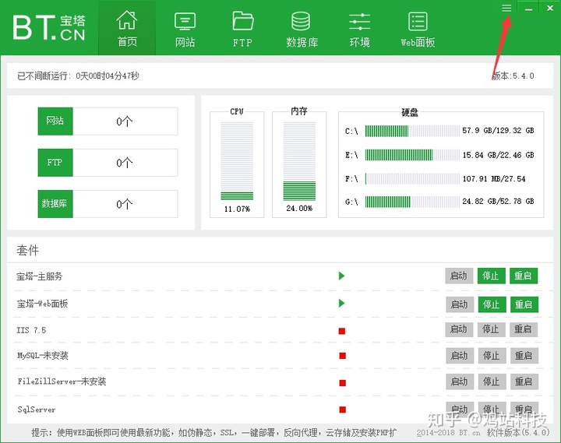
Task: Start the 宝塔-主服务 service
Action: click(x=459, y=276)
